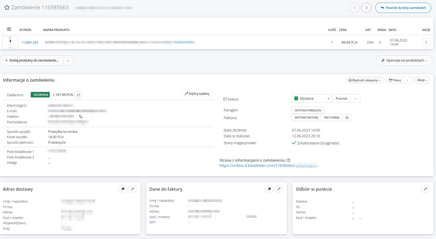The image size is (436, 239).
Task: Copy delivery address data icon
Action: click(x=122, y=189)
